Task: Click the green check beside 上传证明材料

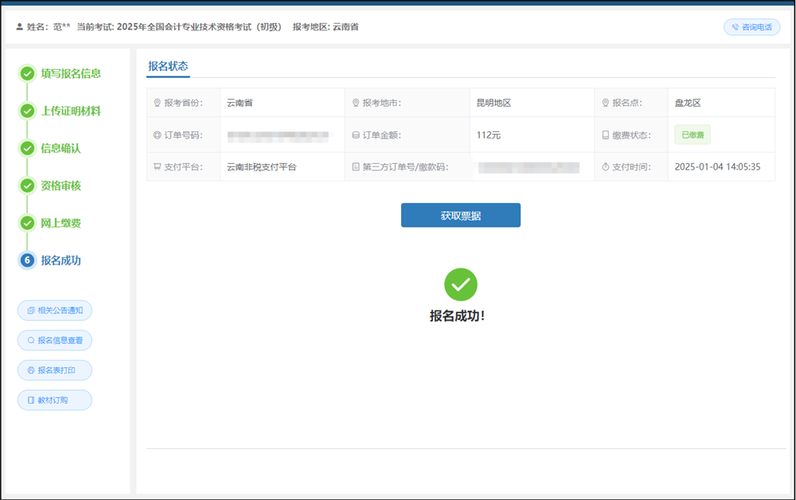Action: click(27, 111)
